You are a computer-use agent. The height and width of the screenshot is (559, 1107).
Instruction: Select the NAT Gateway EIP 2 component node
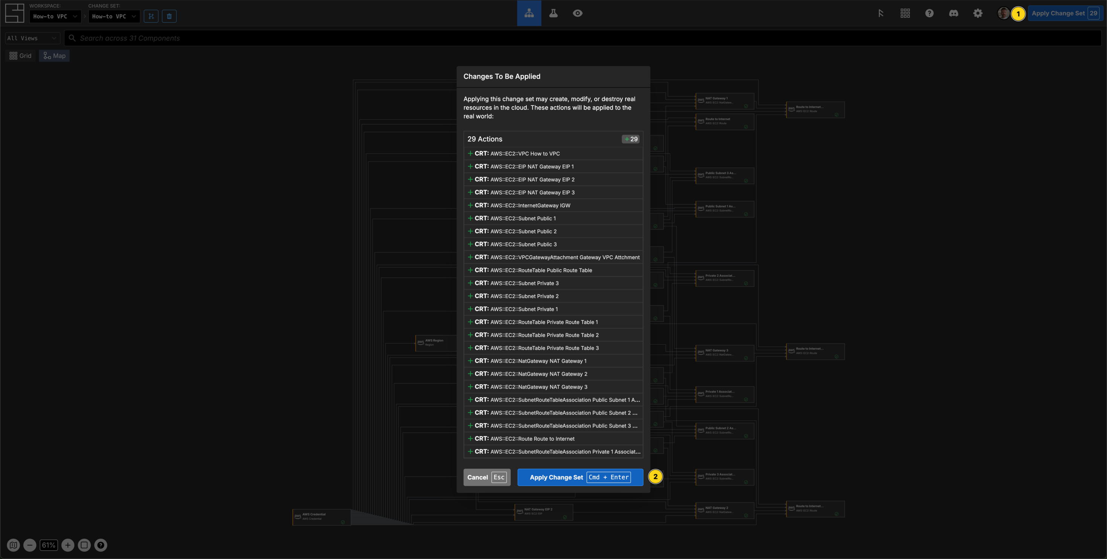click(x=544, y=512)
